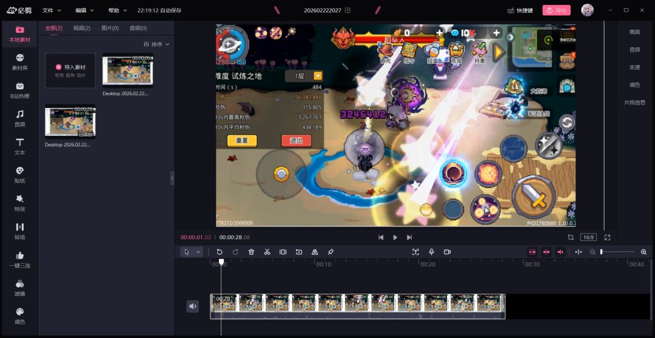Open the 帮助 help menu
655x338 pixels.
117,10
